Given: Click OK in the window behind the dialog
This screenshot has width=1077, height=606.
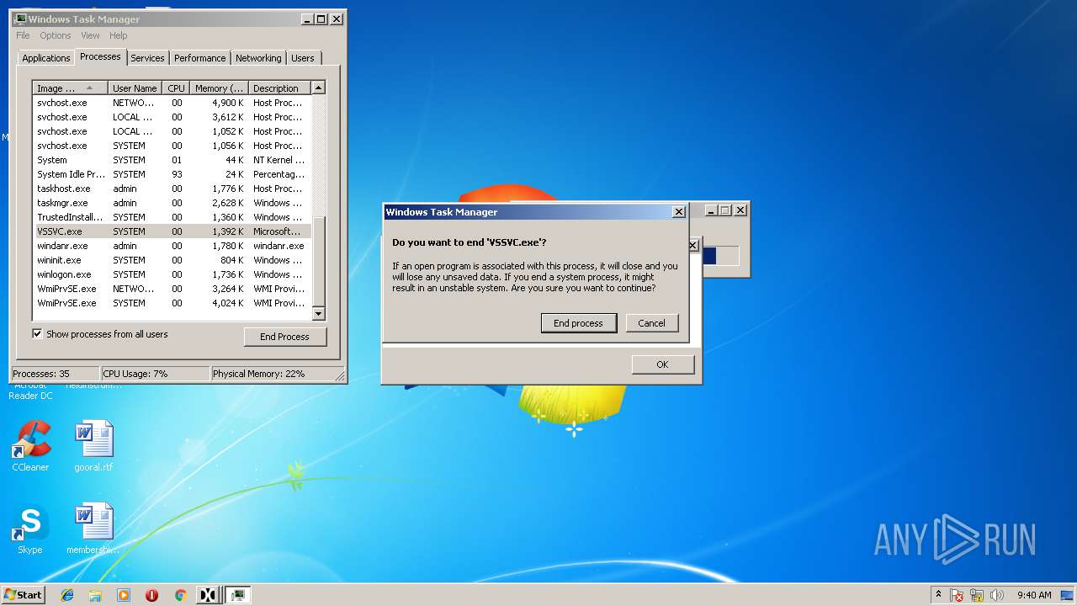Looking at the screenshot, I should (x=662, y=364).
